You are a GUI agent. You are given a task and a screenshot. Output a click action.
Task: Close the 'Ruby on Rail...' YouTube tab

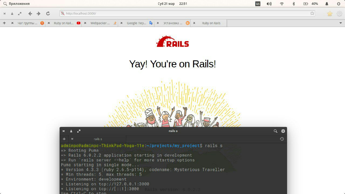pyautogui.click(x=49, y=23)
